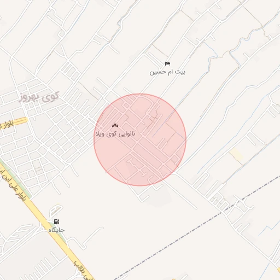
Task: Click the center of the red circle overlay
Action: (x=140, y=140)
